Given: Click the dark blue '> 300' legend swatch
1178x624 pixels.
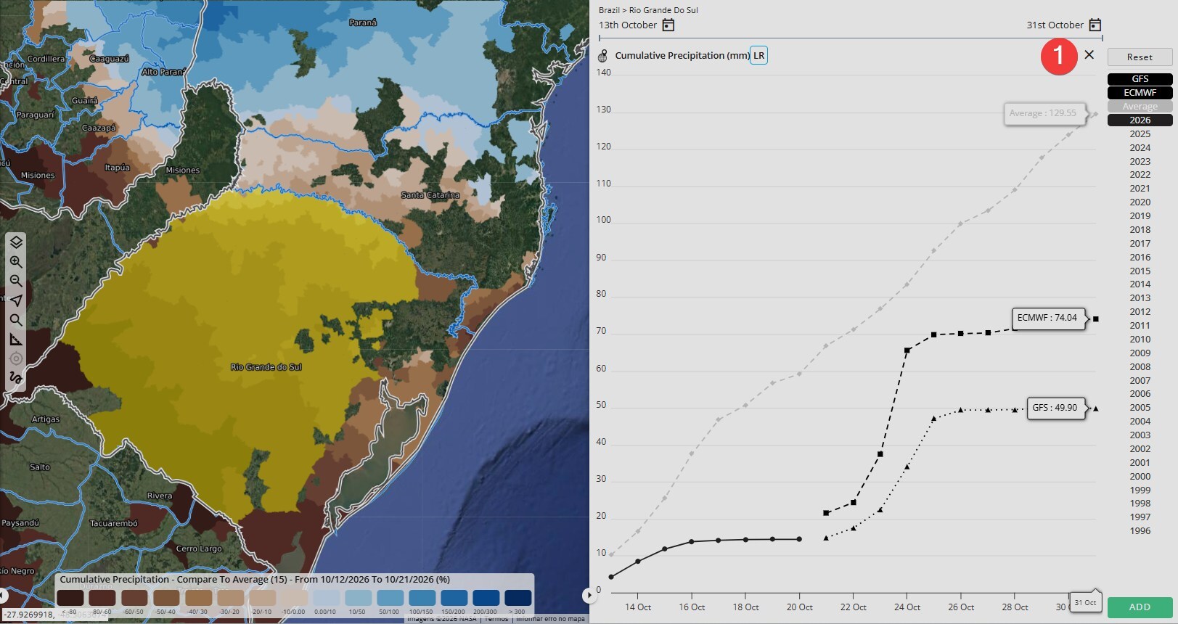Looking at the screenshot, I should 518,598.
